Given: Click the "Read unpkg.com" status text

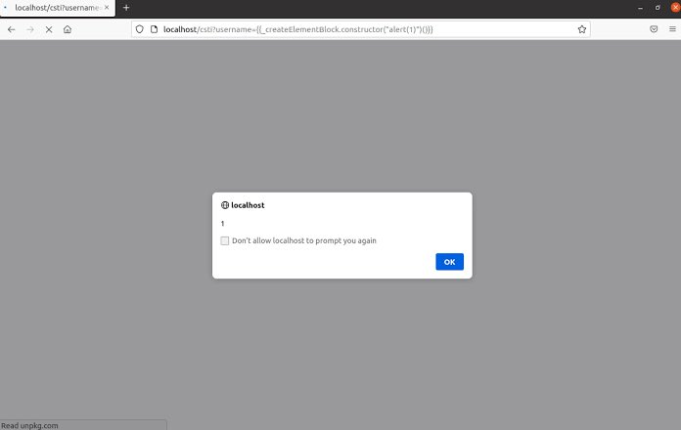Looking at the screenshot, I should pos(29,426).
